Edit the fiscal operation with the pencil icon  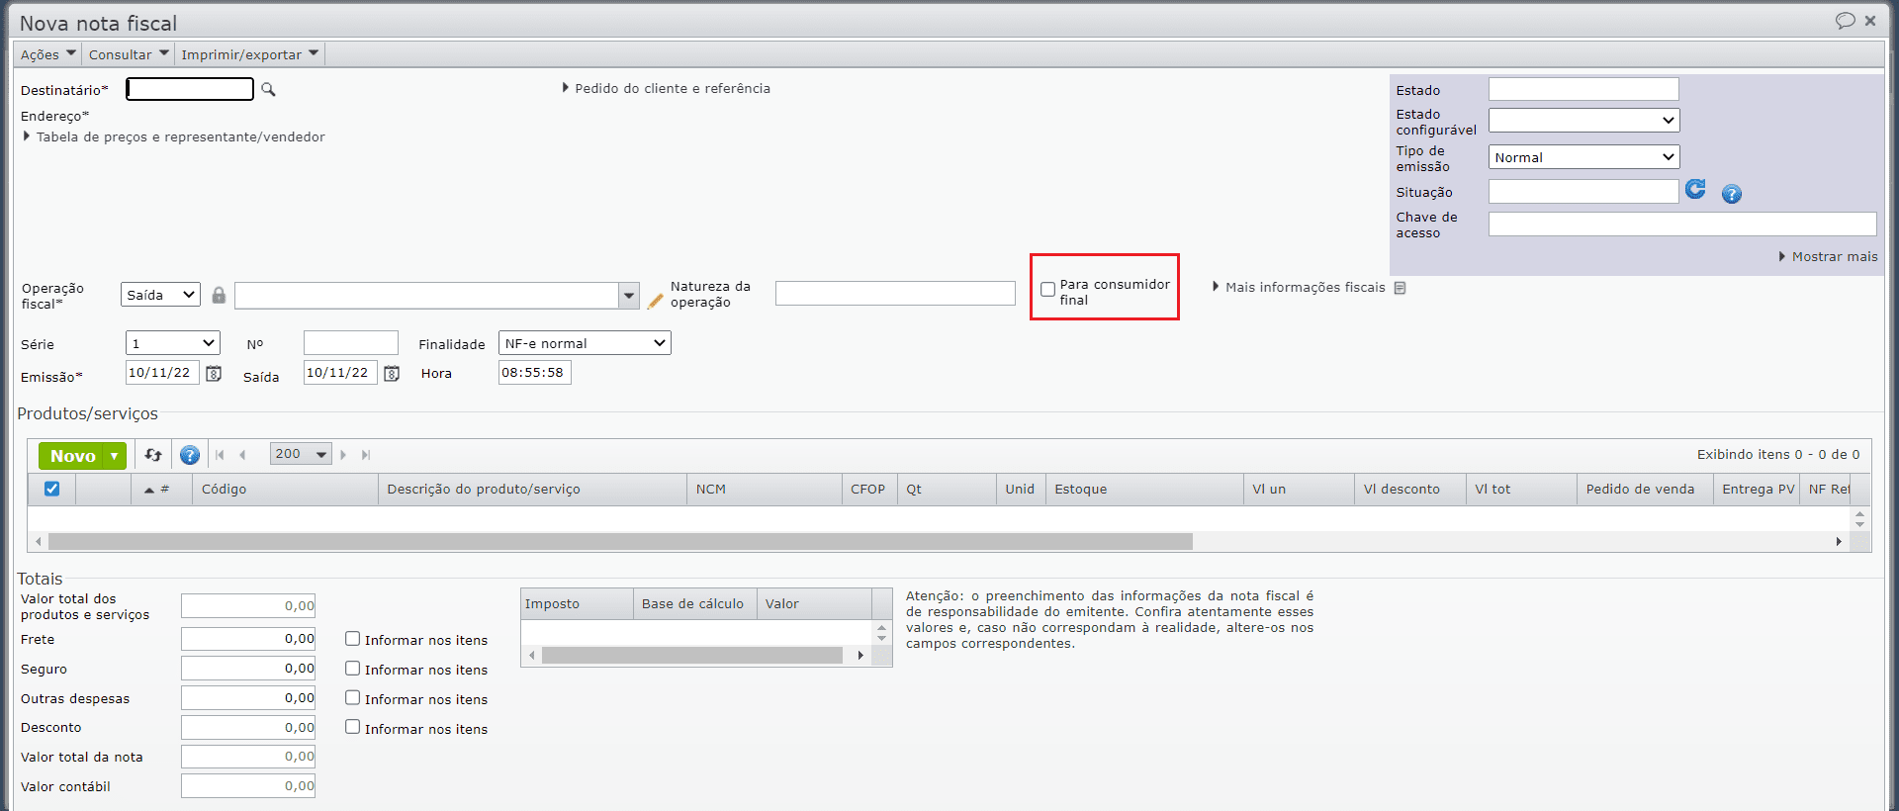pos(655,301)
